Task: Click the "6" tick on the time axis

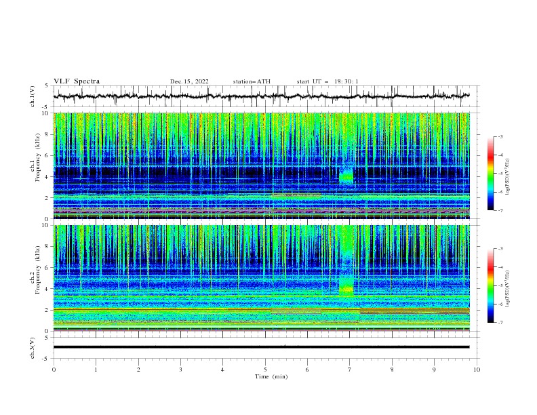Action: [307, 370]
